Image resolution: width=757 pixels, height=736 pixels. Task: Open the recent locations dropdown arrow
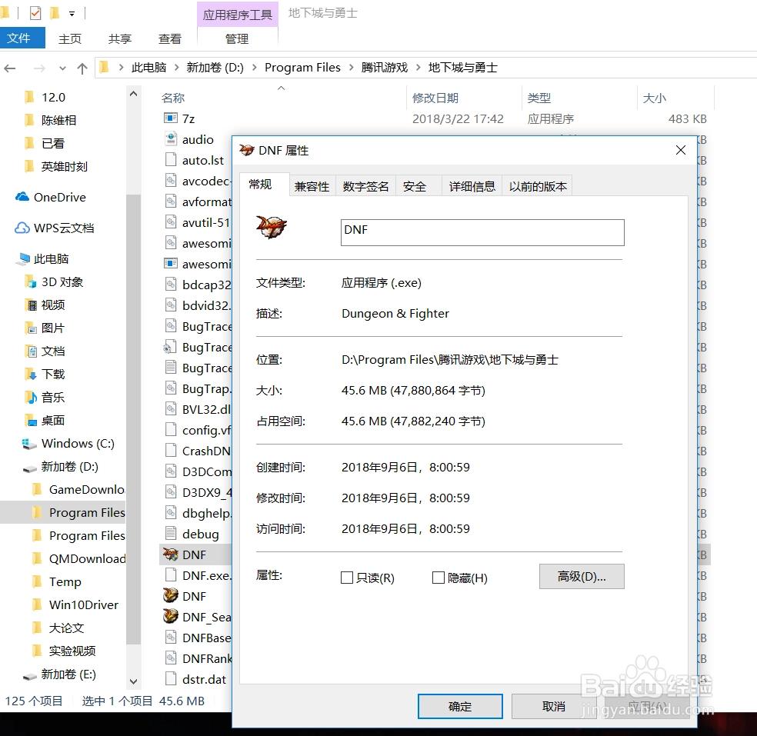pyautogui.click(x=62, y=68)
